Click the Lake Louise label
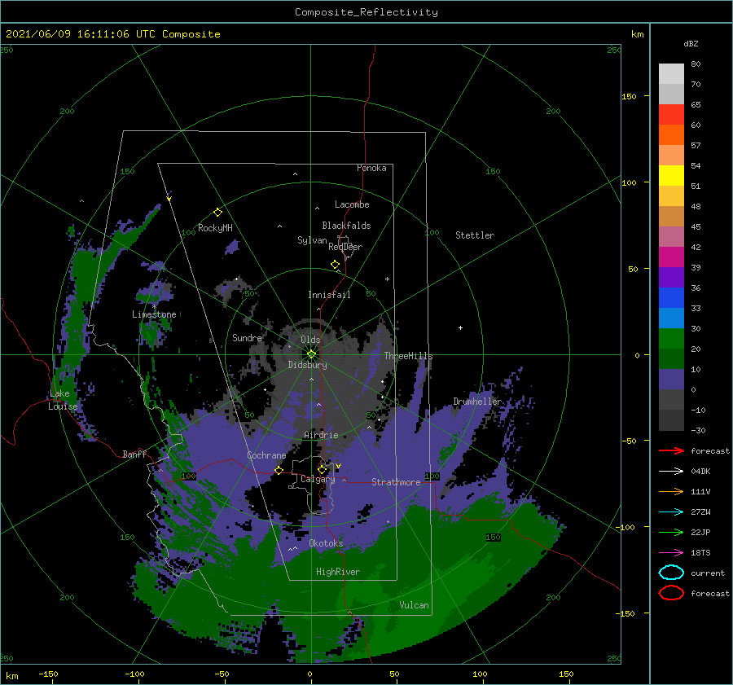 coord(63,400)
